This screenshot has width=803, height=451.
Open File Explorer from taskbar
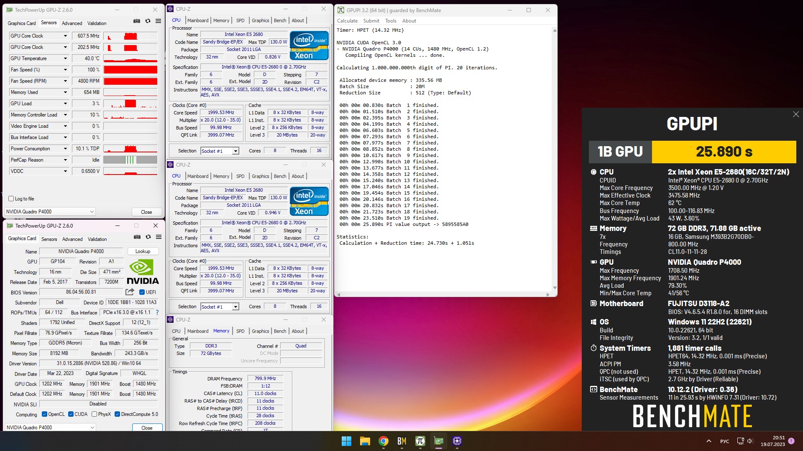pos(365,441)
